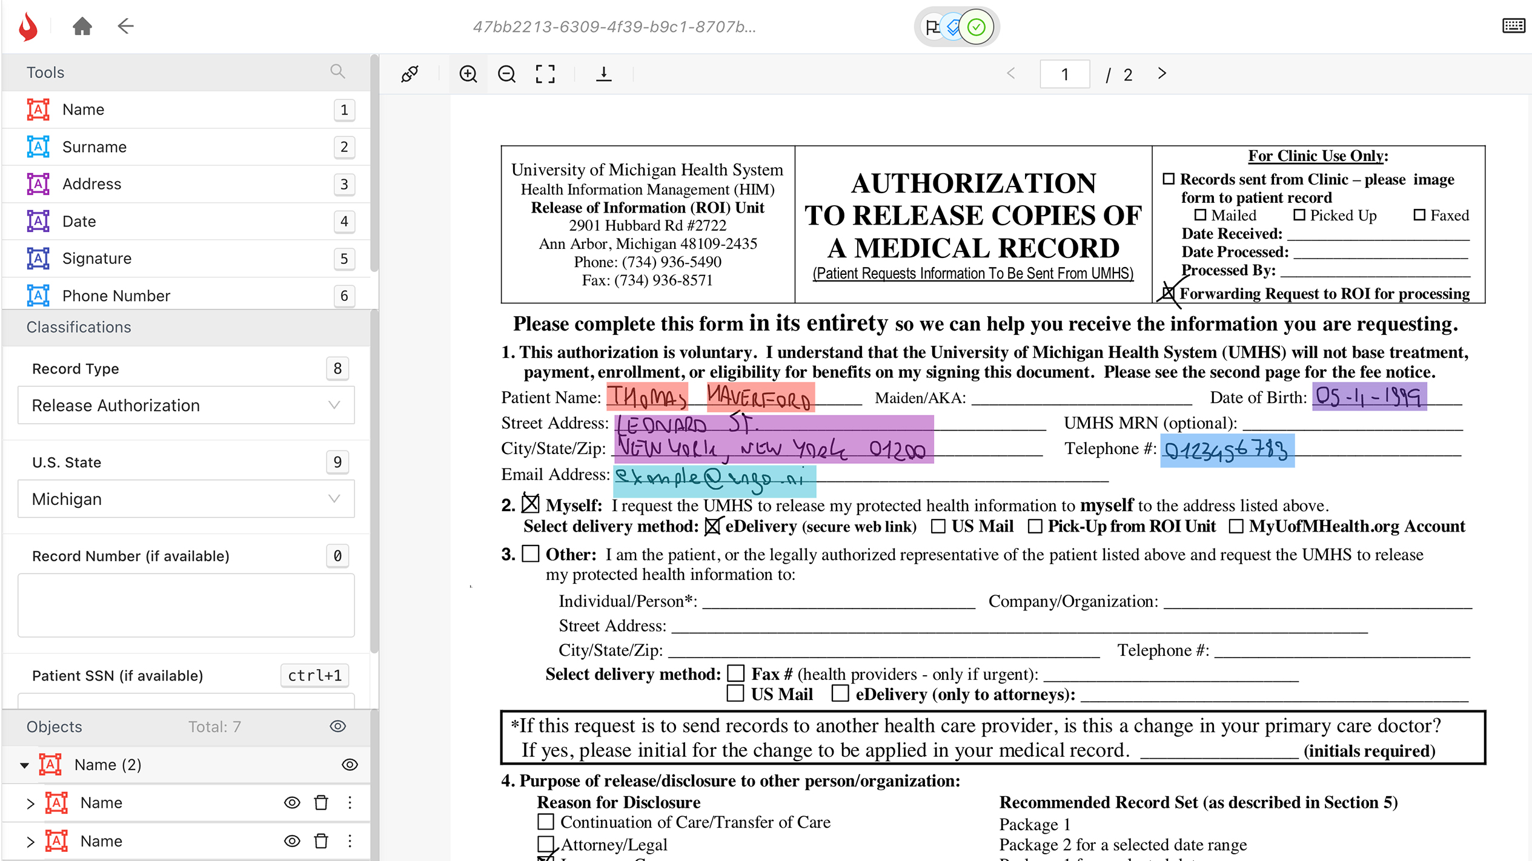This screenshot has width=1532, height=861.
Task: Click shortcut key 1 next to Name
Action: [344, 110]
